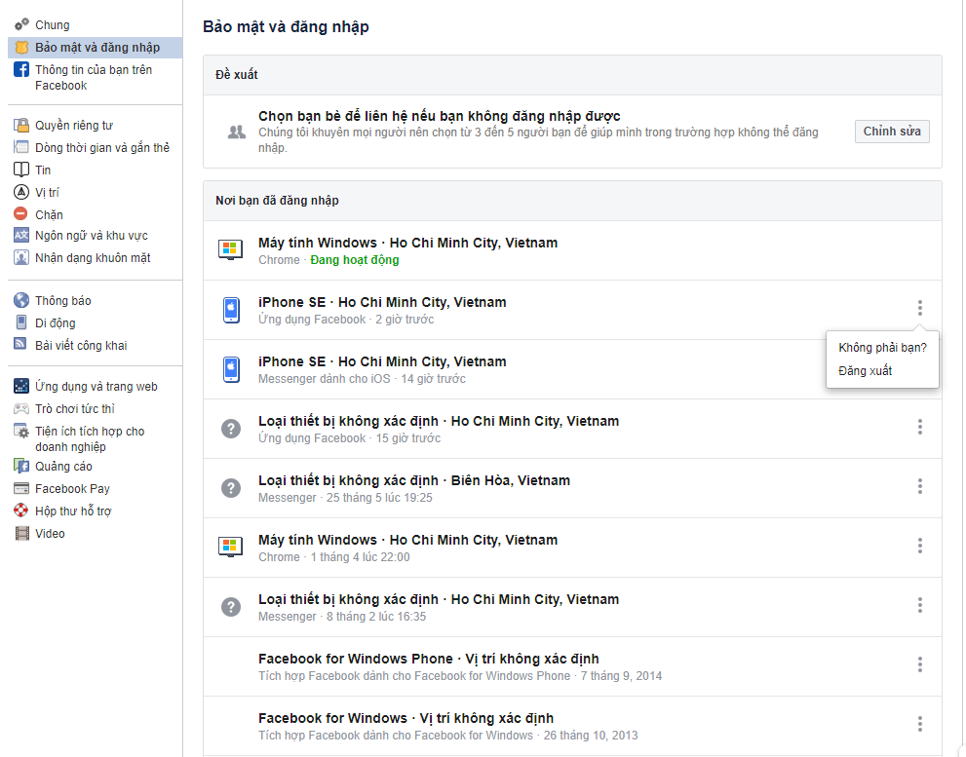Open Thông tin của bạn trên Facebook
Viewport: 966px width, 757px height.
pos(94,78)
